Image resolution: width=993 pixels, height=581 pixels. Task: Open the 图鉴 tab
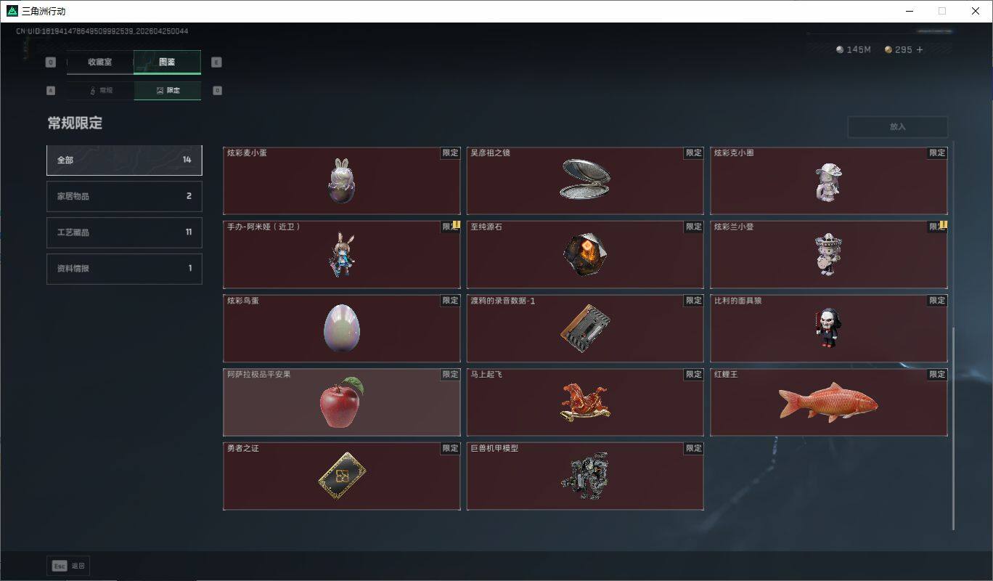(167, 62)
